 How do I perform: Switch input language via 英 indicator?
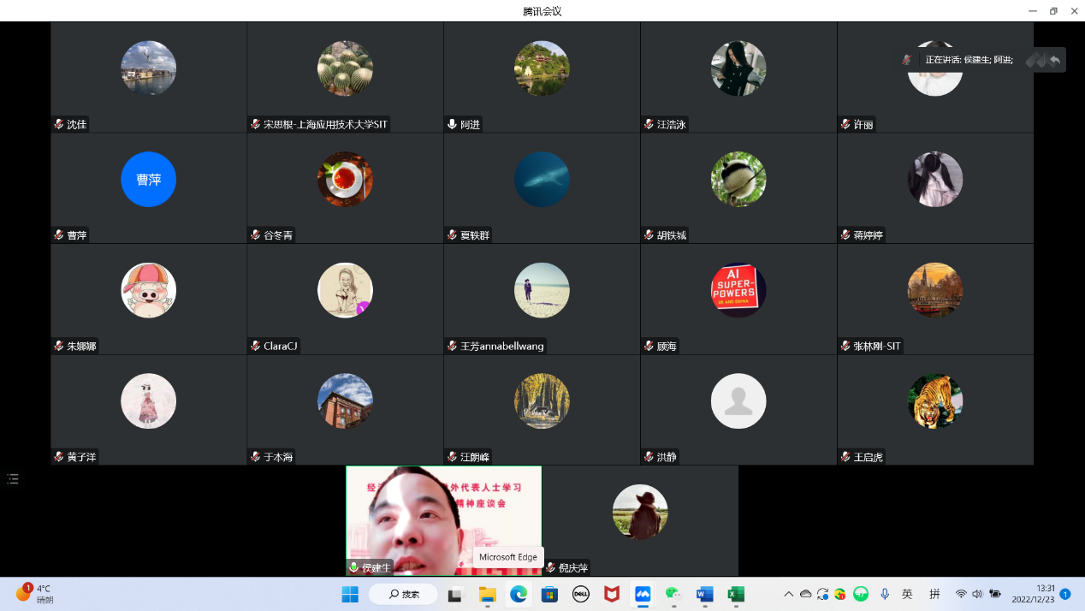coord(907,594)
